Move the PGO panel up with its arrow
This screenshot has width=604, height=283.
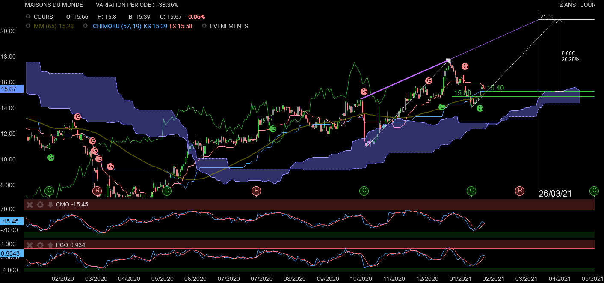[x=50, y=244]
